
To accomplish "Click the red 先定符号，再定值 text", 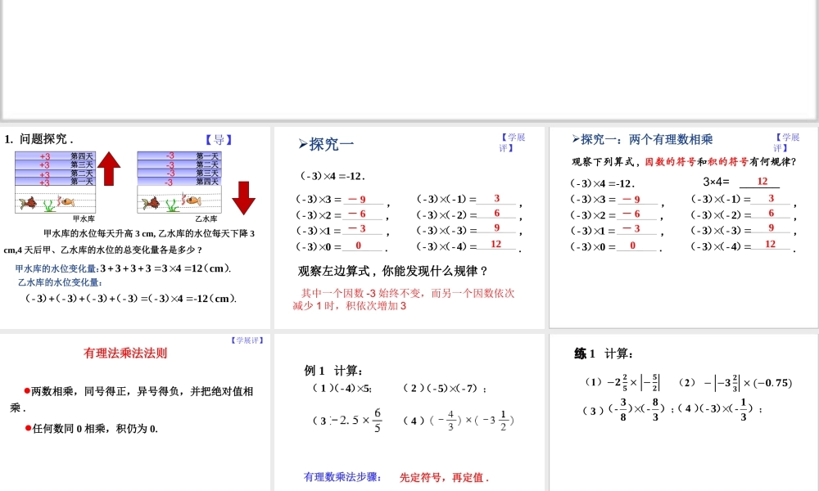I will [x=444, y=477].
